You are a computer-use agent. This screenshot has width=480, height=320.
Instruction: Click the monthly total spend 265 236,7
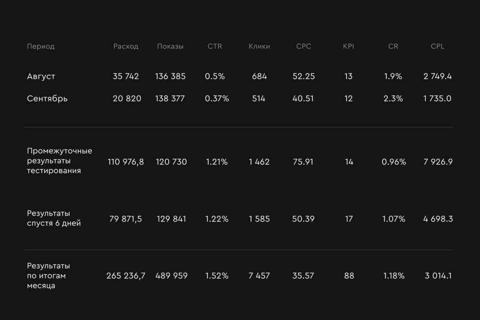[x=126, y=276]
